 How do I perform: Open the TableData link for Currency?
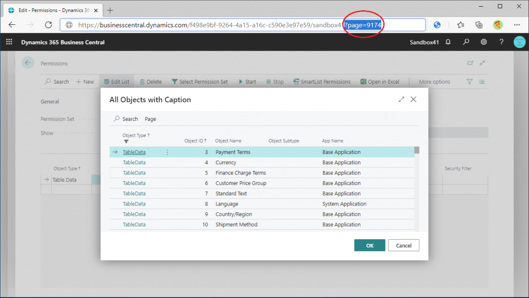pyautogui.click(x=134, y=163)
